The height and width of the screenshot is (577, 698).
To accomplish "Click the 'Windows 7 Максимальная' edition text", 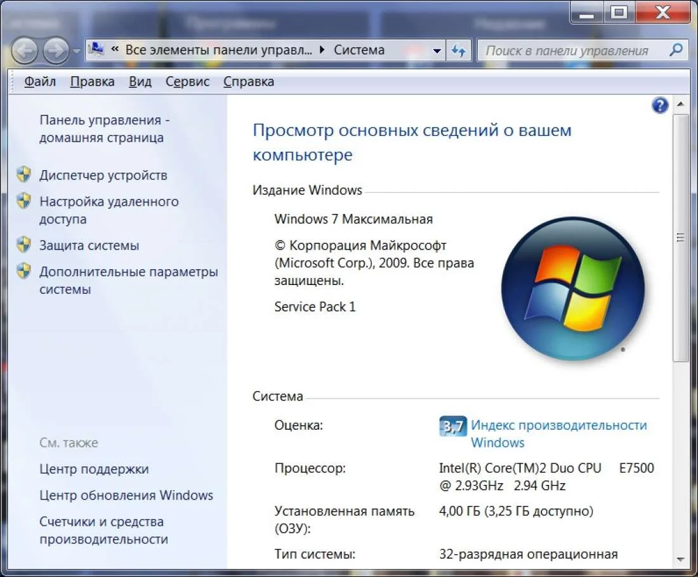I will [353, 219].
